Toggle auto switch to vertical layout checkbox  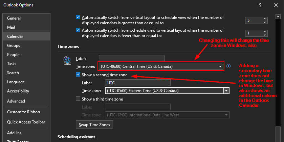click(x=78, y=30)
